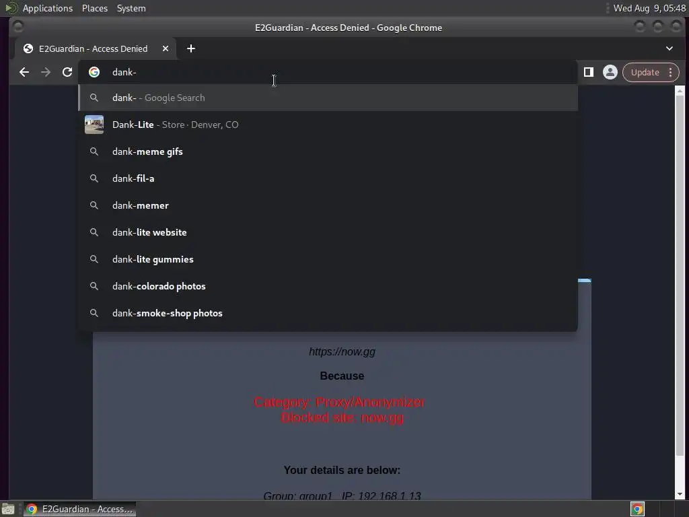This screenshot has height=517, width=689.
Task: Pick the dank-colorado photos suggestion
Action: [x=328, y=286]
